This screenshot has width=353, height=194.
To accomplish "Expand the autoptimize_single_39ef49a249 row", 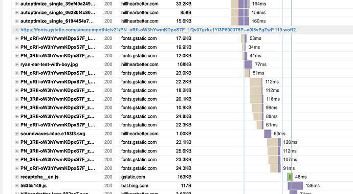I will tap(17, 4).
